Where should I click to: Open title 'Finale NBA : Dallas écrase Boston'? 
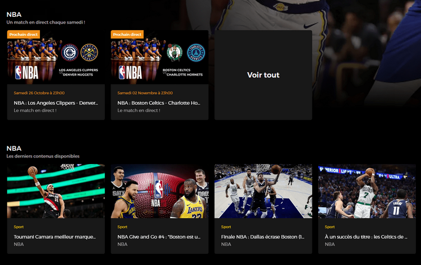point(263,237)
